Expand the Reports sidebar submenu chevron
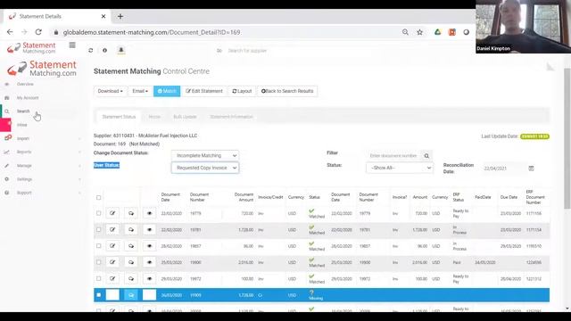571x321 pixels. (x=79, y=152)
